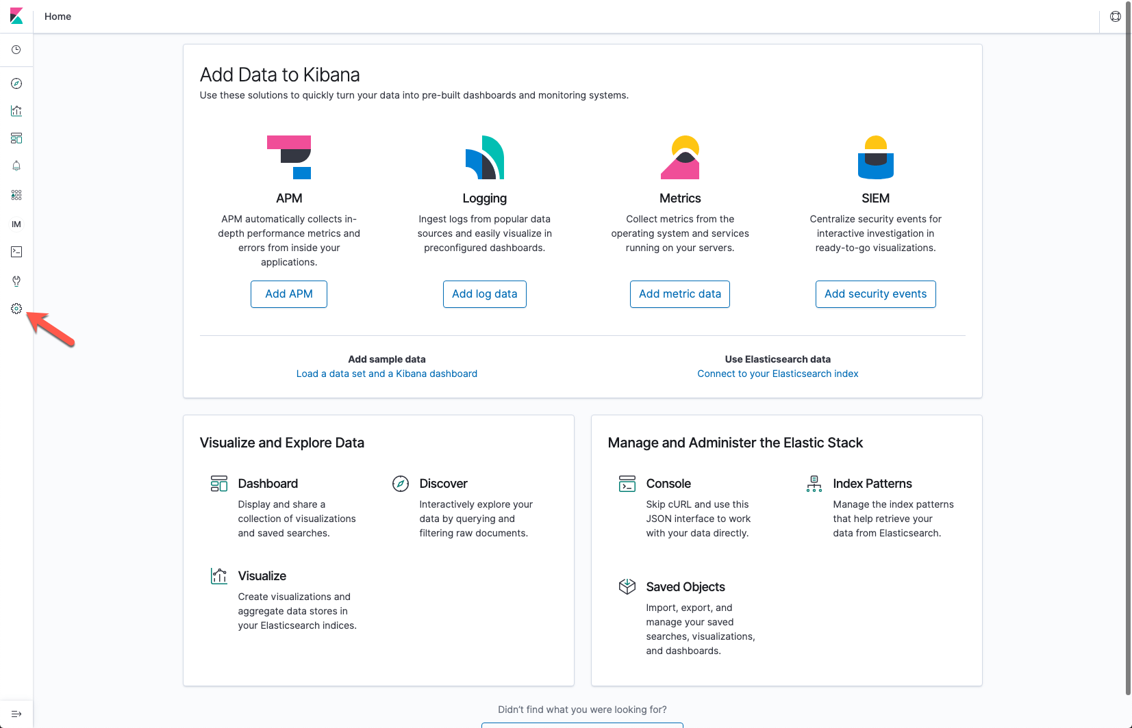Viewport: 1132px width, 728px height.
Task: Click the Discover card compass icon
Action: (401, 484)
